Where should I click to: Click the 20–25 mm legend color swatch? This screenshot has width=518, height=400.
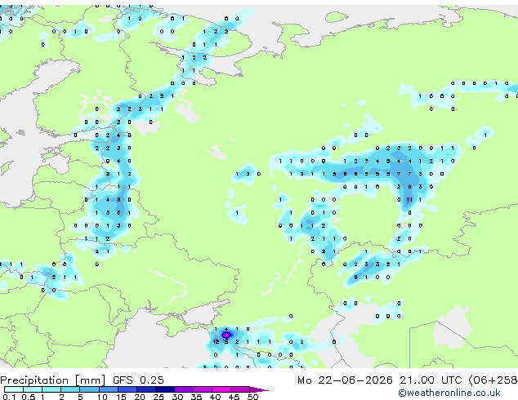click(x=145, y=389)
